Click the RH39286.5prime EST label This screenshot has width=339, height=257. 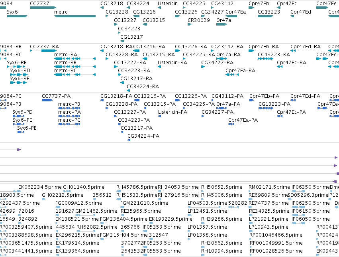[x=221, y=219]
